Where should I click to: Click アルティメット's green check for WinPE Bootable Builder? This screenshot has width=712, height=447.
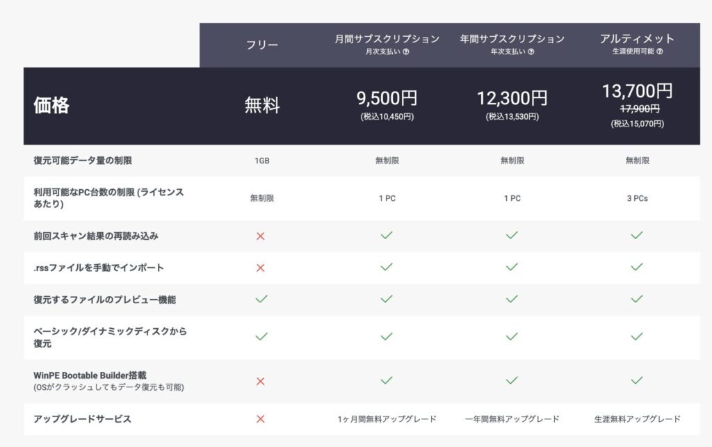point(637,380)
